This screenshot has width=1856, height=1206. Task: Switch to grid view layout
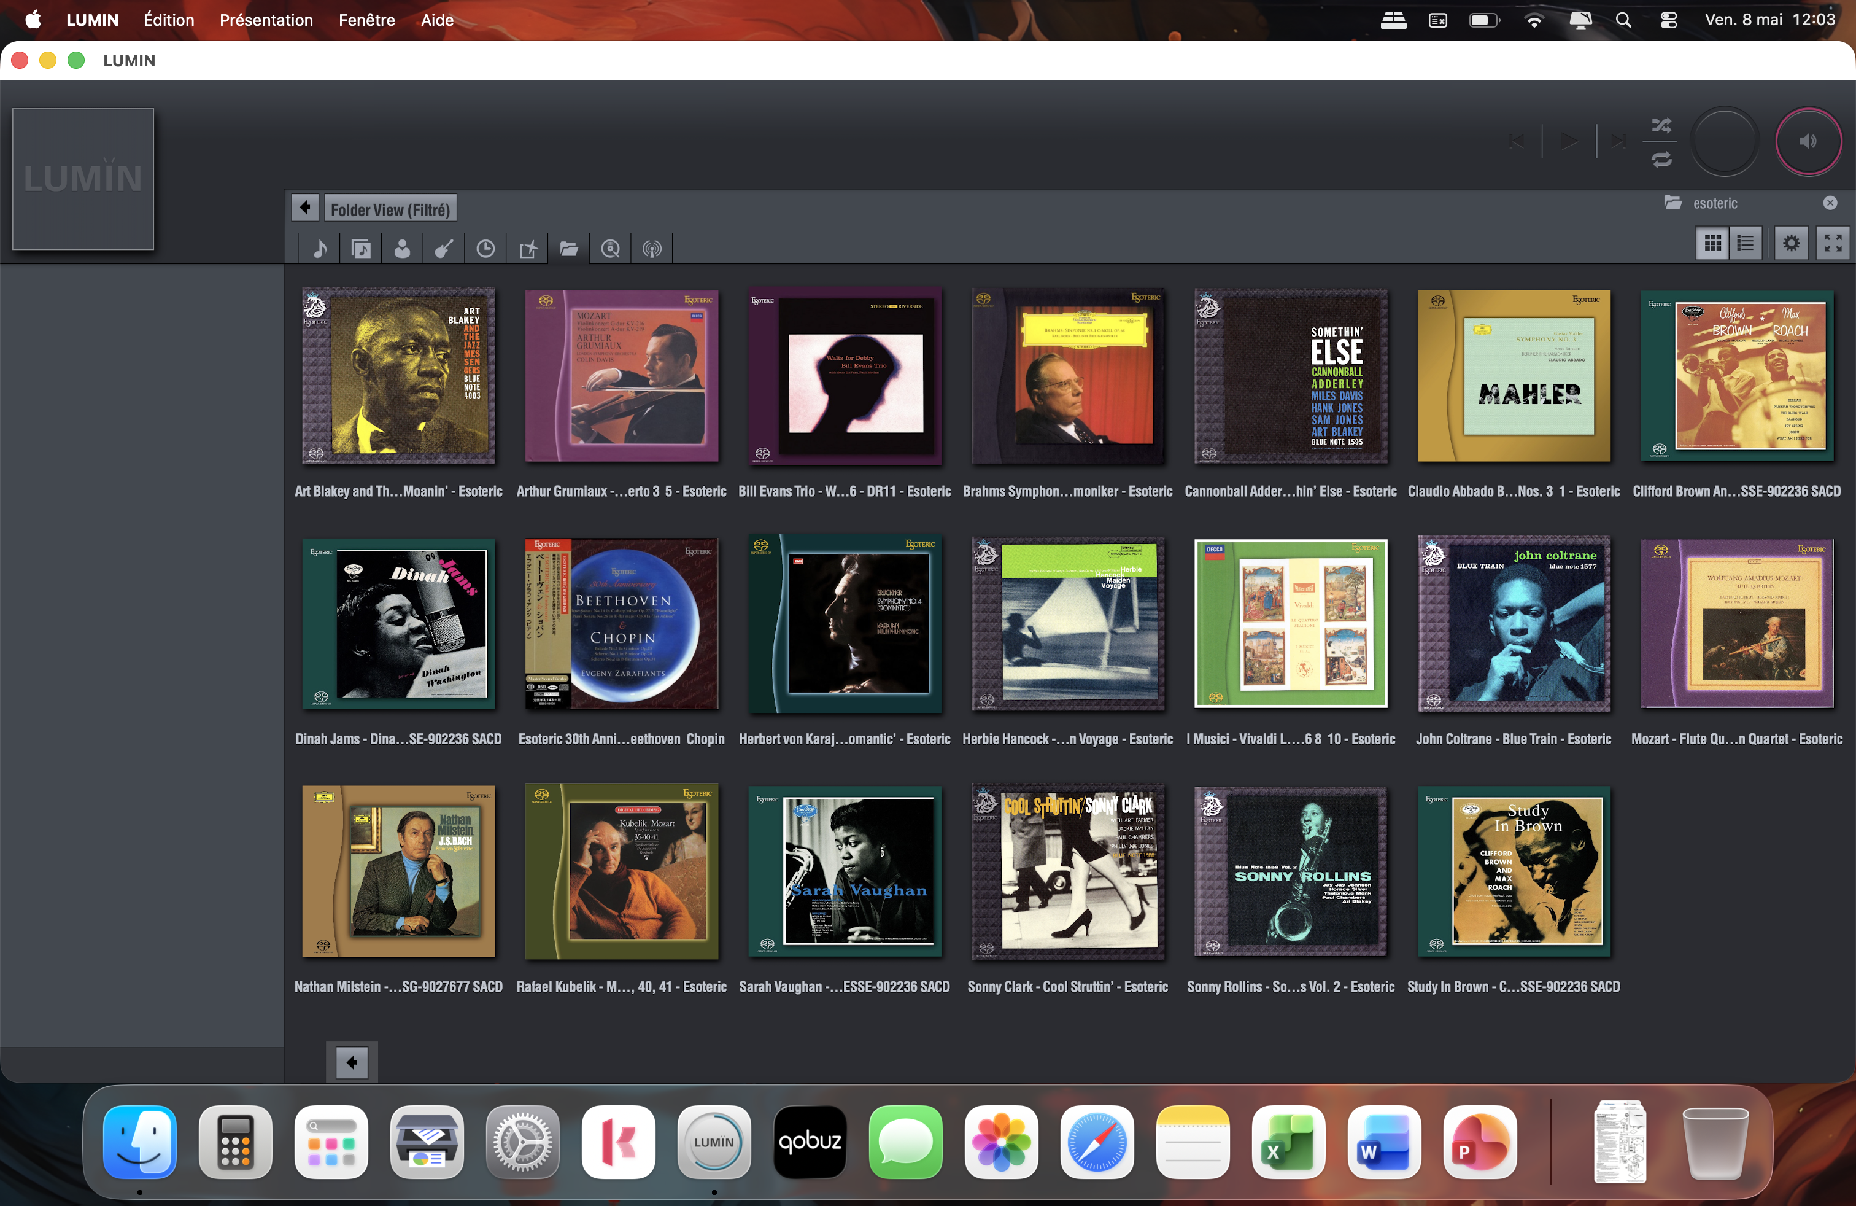[1712, 243]
